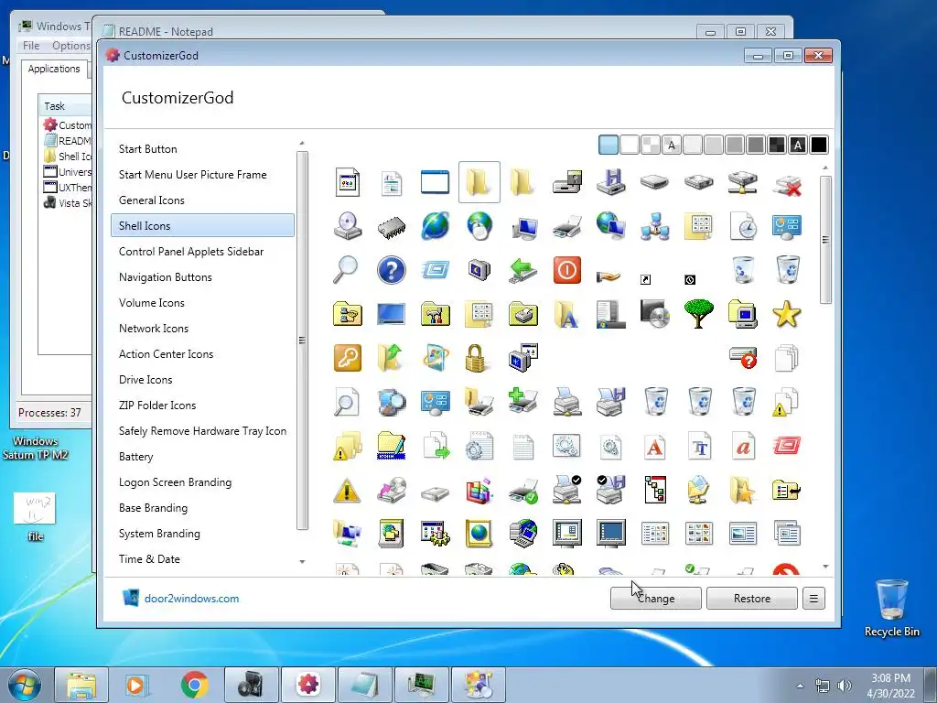Select the Shell Icons category
This screenshot has width=937, height=703.
202,226
